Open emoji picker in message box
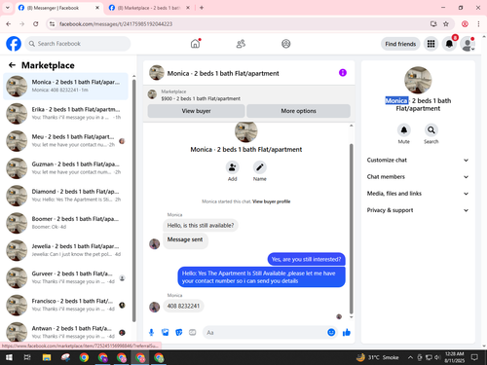 pyautogui.click(x=331, y=332)
